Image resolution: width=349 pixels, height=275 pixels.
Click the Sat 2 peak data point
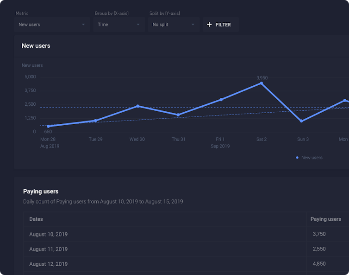click(x=262, y=83)
